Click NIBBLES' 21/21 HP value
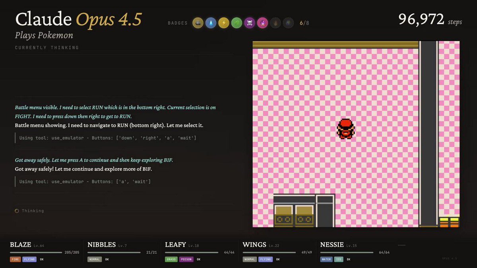 click(151, 253)
